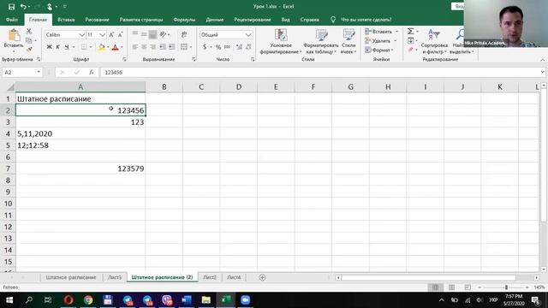Open the Стили ячеек gallery
548x308 pixels.
[348, 41]
